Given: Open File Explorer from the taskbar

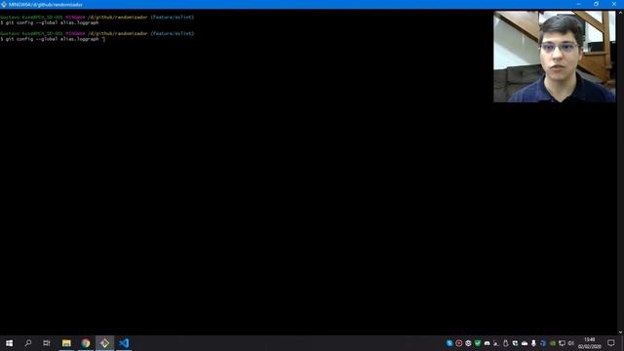Looking at the screenshot, I should click(66, 343).
